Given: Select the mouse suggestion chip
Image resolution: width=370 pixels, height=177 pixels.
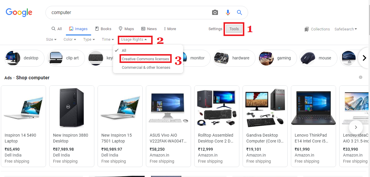Looking at the screenshot, I should [x=318, y=58].
